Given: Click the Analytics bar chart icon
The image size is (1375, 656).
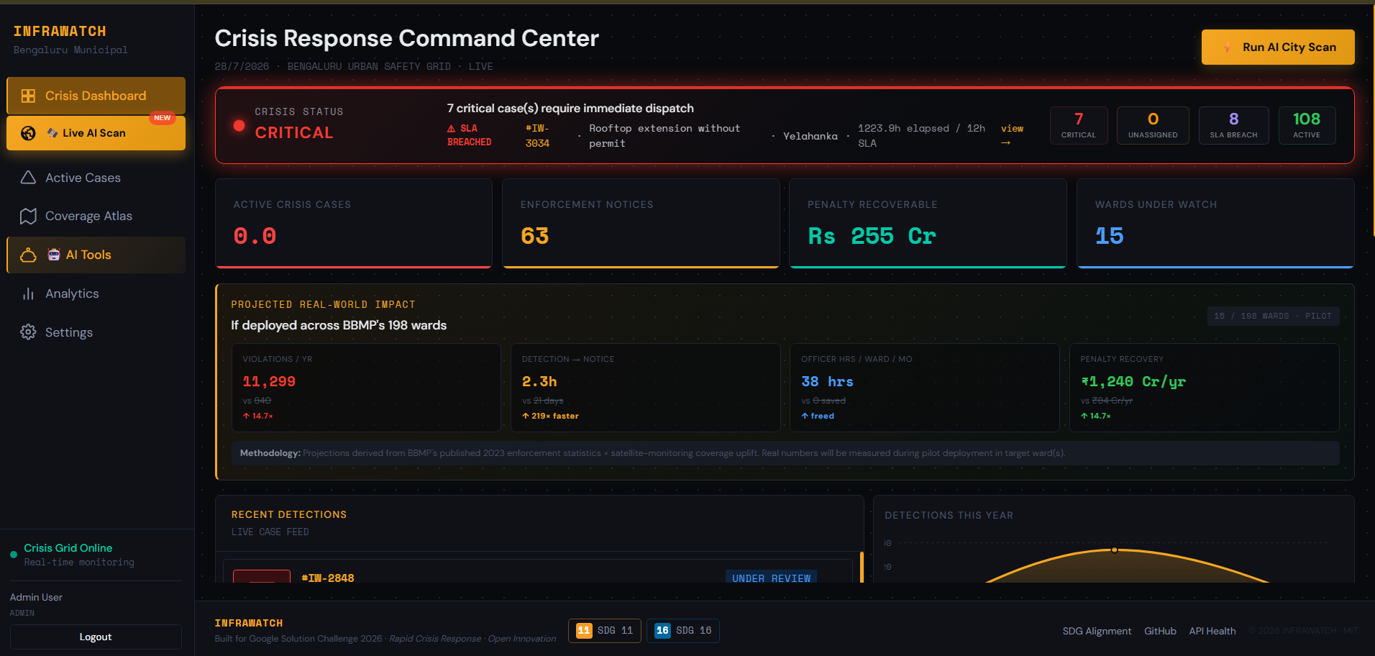Looking at the screenshot, I should (x=28, y=293).
